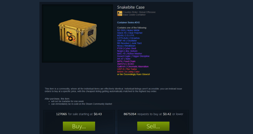
Task: Select Glock-18 | Clear Polymer item
Action: click(130, 33)
